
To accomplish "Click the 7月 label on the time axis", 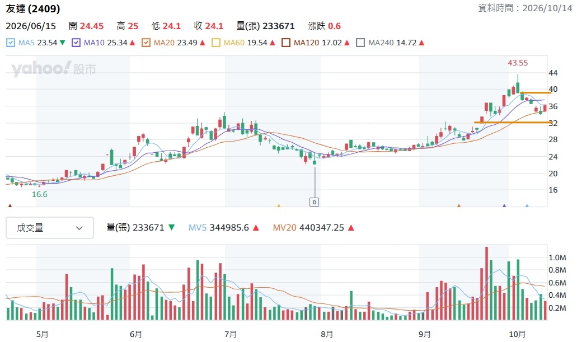I will point(231,334).
